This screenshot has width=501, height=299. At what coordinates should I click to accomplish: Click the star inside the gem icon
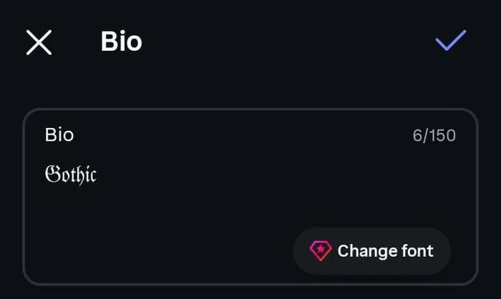321,249
